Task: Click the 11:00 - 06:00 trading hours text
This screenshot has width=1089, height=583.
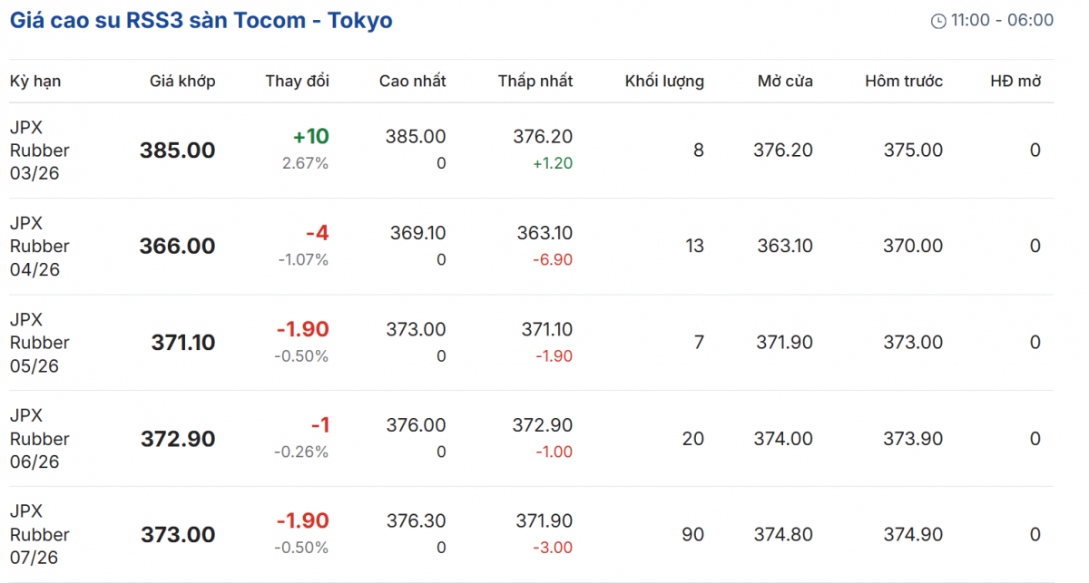Action: (1002, 21)
